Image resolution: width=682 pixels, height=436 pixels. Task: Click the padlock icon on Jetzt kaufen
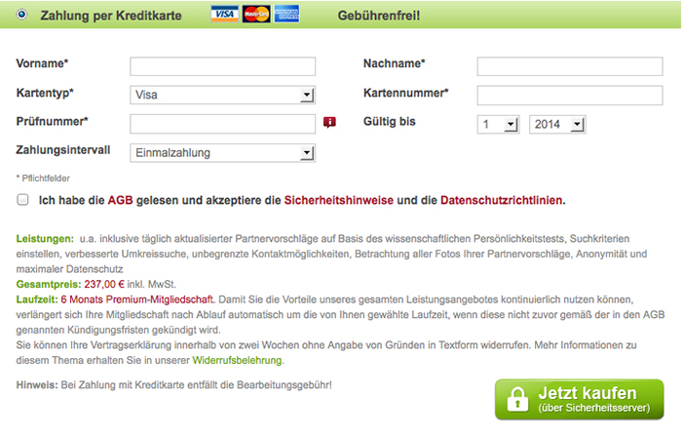[517, 399]
